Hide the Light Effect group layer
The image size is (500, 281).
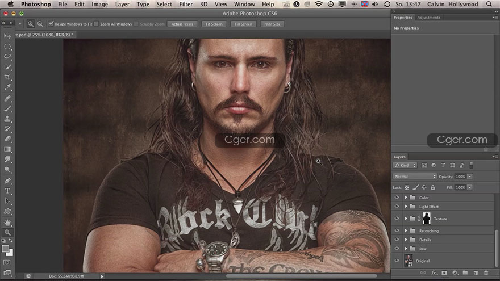point(397,207)
